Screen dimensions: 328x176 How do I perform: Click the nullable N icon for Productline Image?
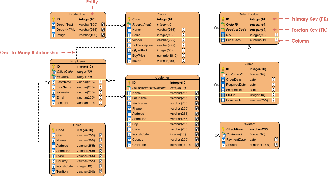(103, 35)
